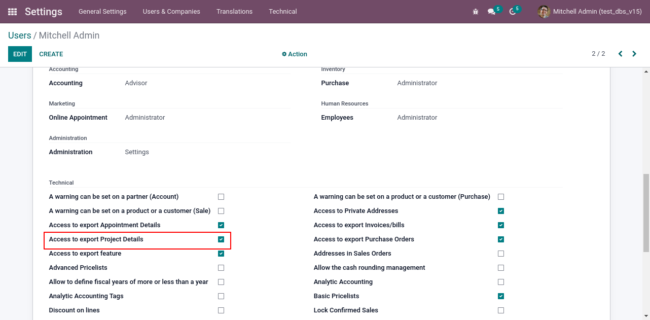Toggle Access to export Invoices/bills
Viewport: 650px width, 320px height.
[x=501, y=225]
